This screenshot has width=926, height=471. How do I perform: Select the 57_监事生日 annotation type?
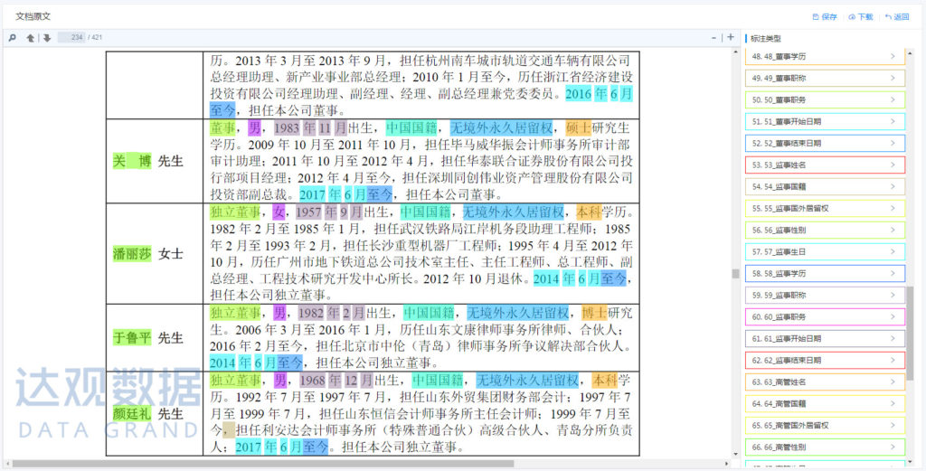pos(825,252)
